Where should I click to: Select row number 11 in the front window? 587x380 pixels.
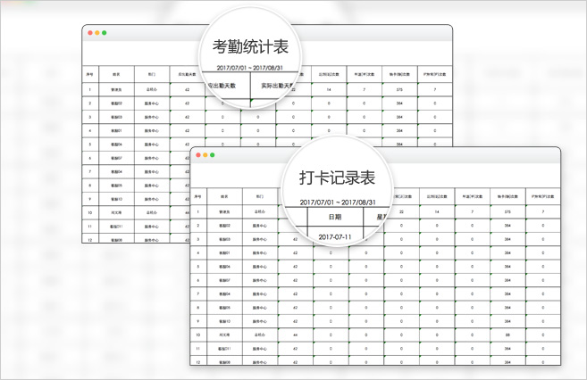(198, 349)
